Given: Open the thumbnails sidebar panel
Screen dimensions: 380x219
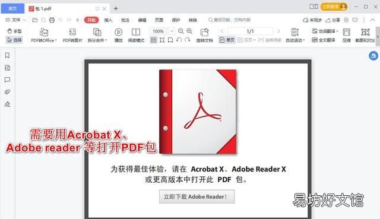Looking at the screenshot, I should 7,68.
